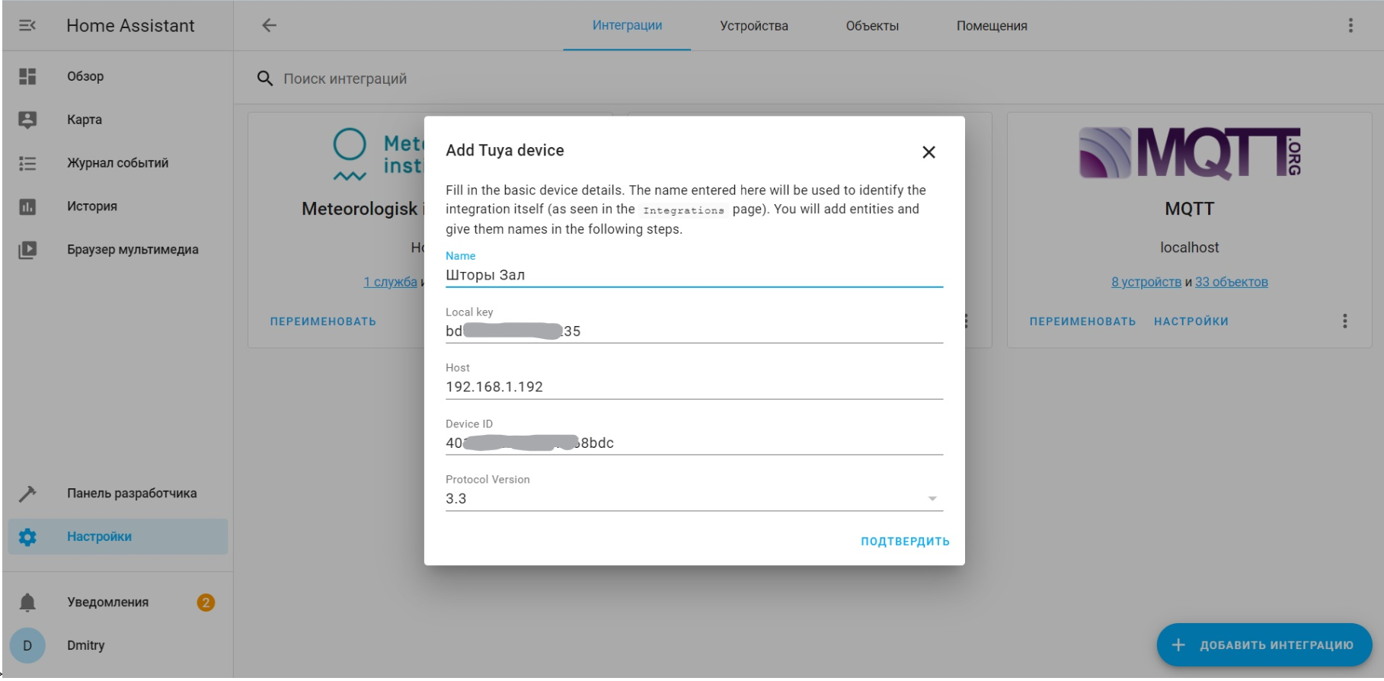Open the Обзор dashboard from sidebar
Image resolution: width=1384 pixels, height=681 pixels.
pyautogui.click(x=118, y=76)
